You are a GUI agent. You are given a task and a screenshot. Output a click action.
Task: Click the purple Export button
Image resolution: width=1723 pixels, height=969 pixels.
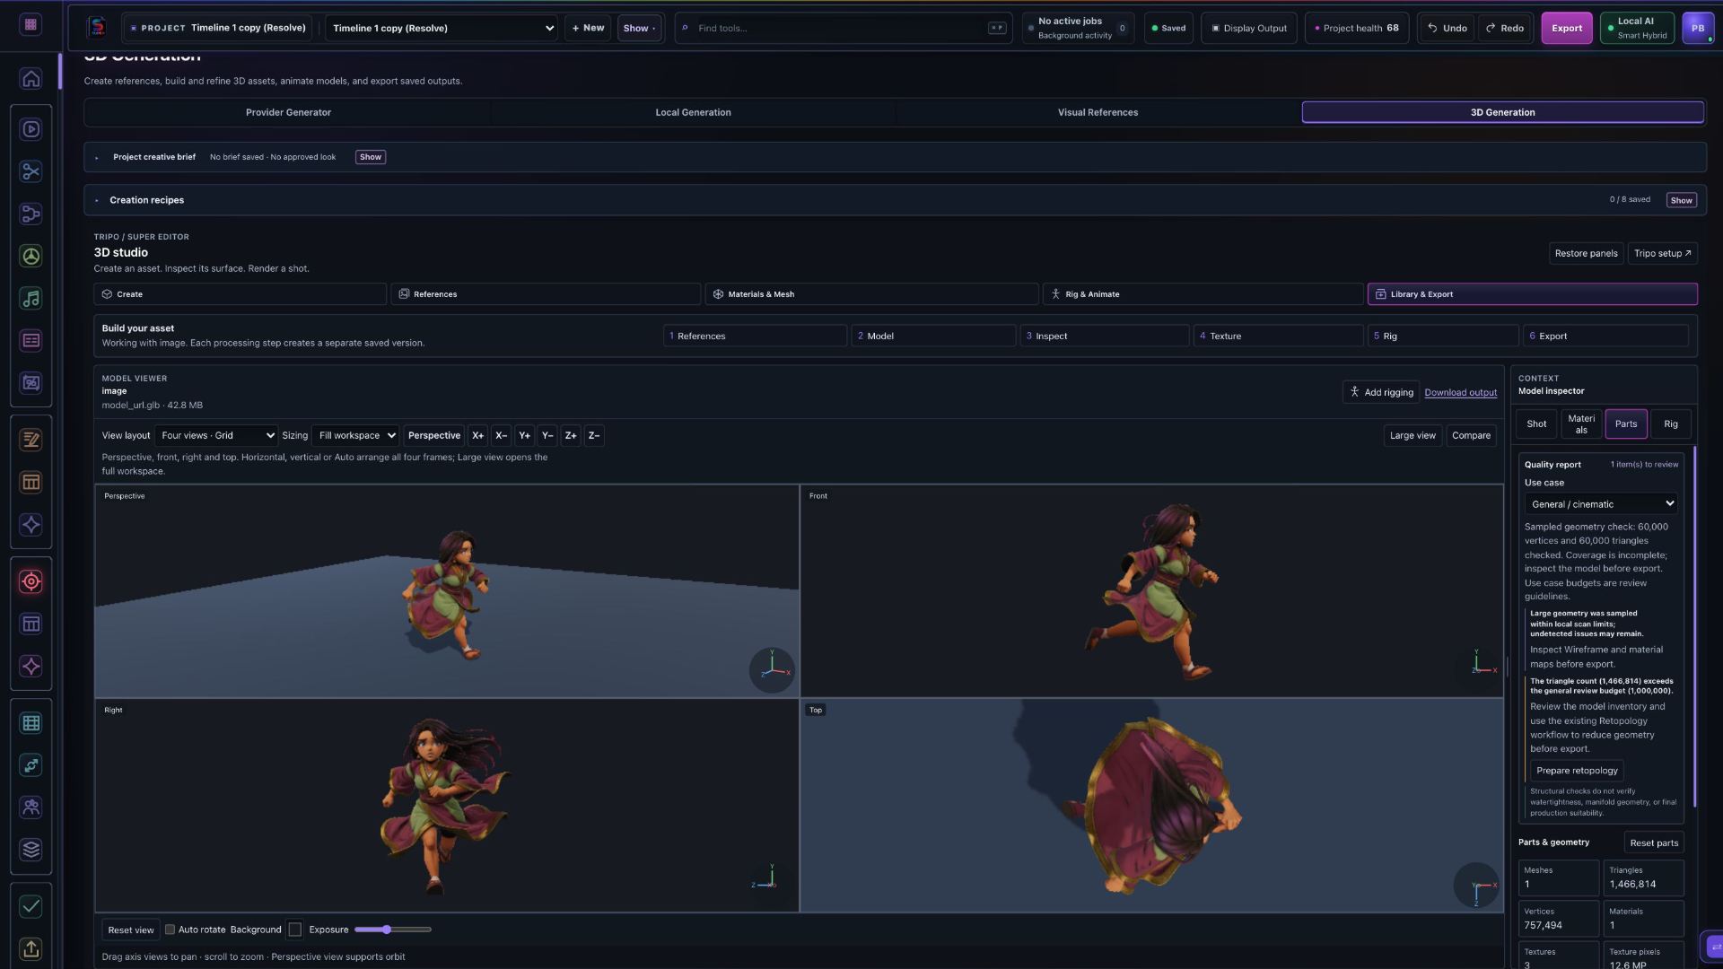point(1567,28)
